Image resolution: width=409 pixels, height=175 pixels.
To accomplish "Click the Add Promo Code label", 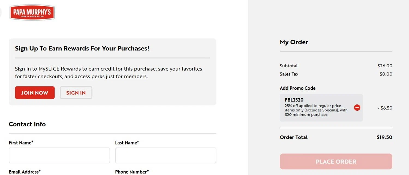I will tap(297, 88).
